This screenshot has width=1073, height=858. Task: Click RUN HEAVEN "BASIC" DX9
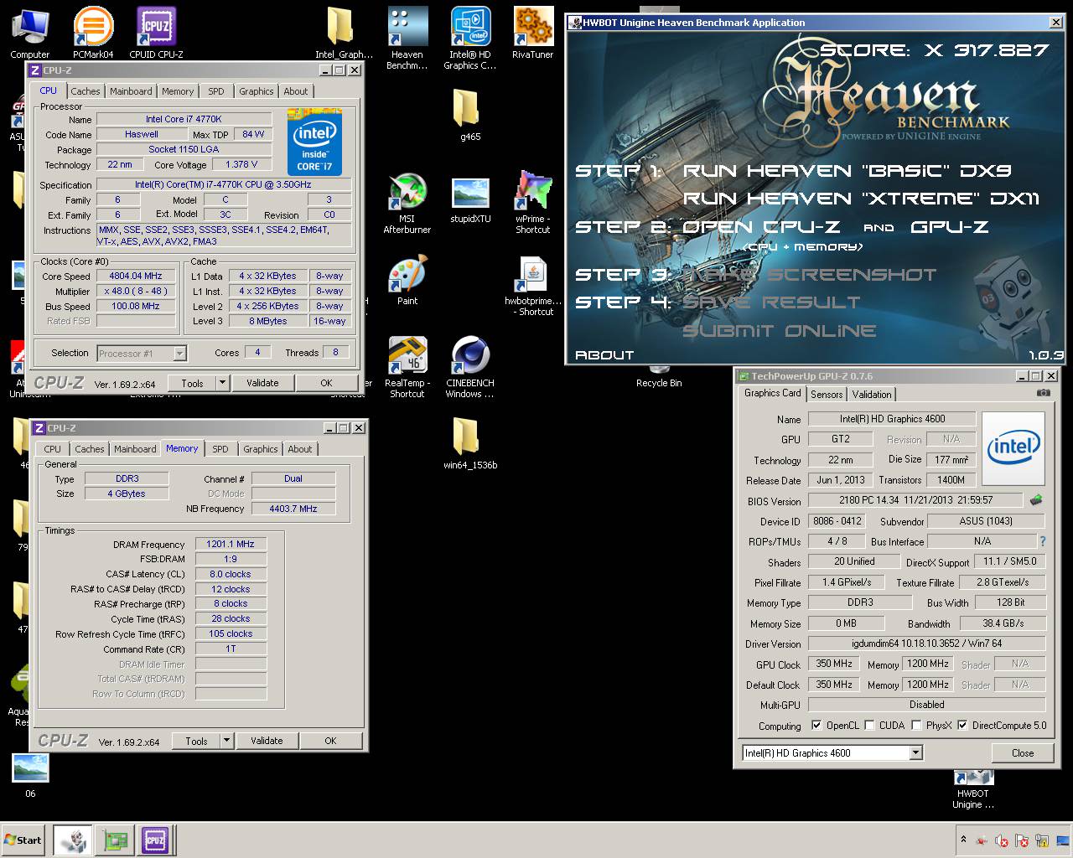click(847, 171)
